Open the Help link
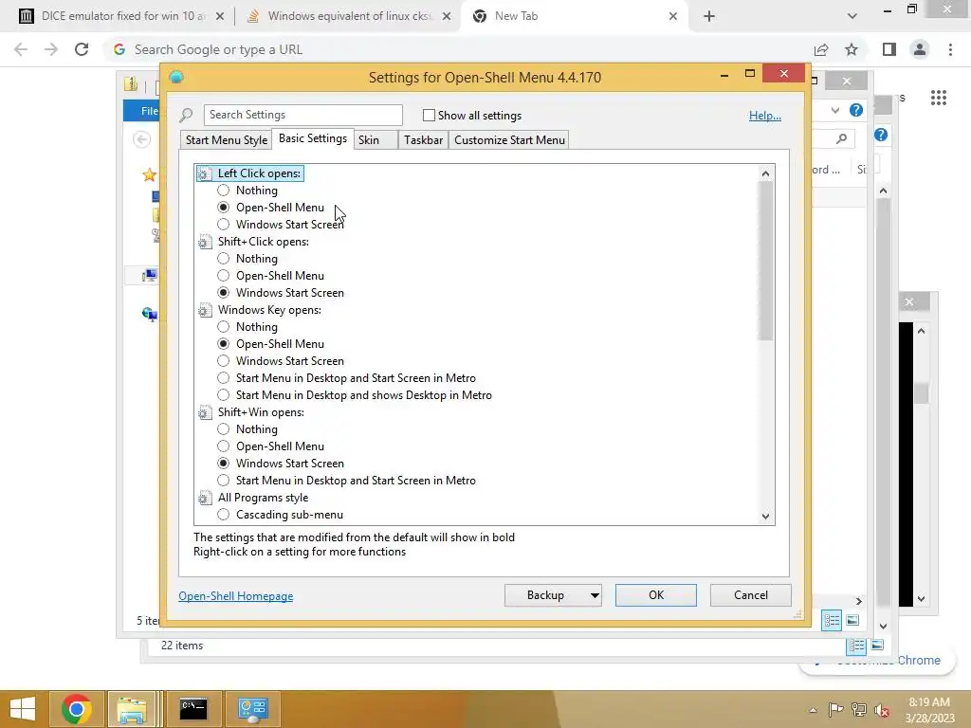This screenshot has width=971, height=728. 765,116
